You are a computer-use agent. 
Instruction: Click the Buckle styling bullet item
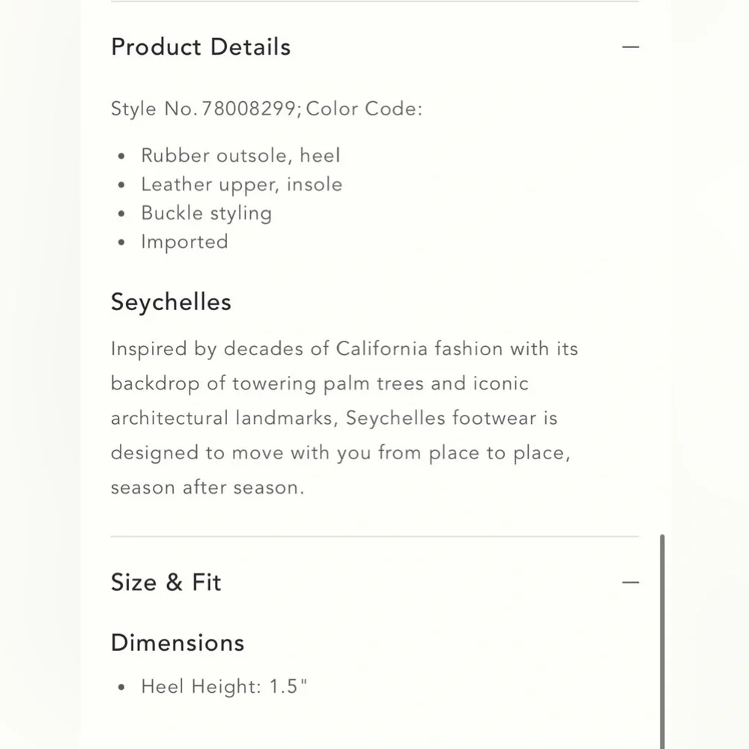tap(207, 213)
